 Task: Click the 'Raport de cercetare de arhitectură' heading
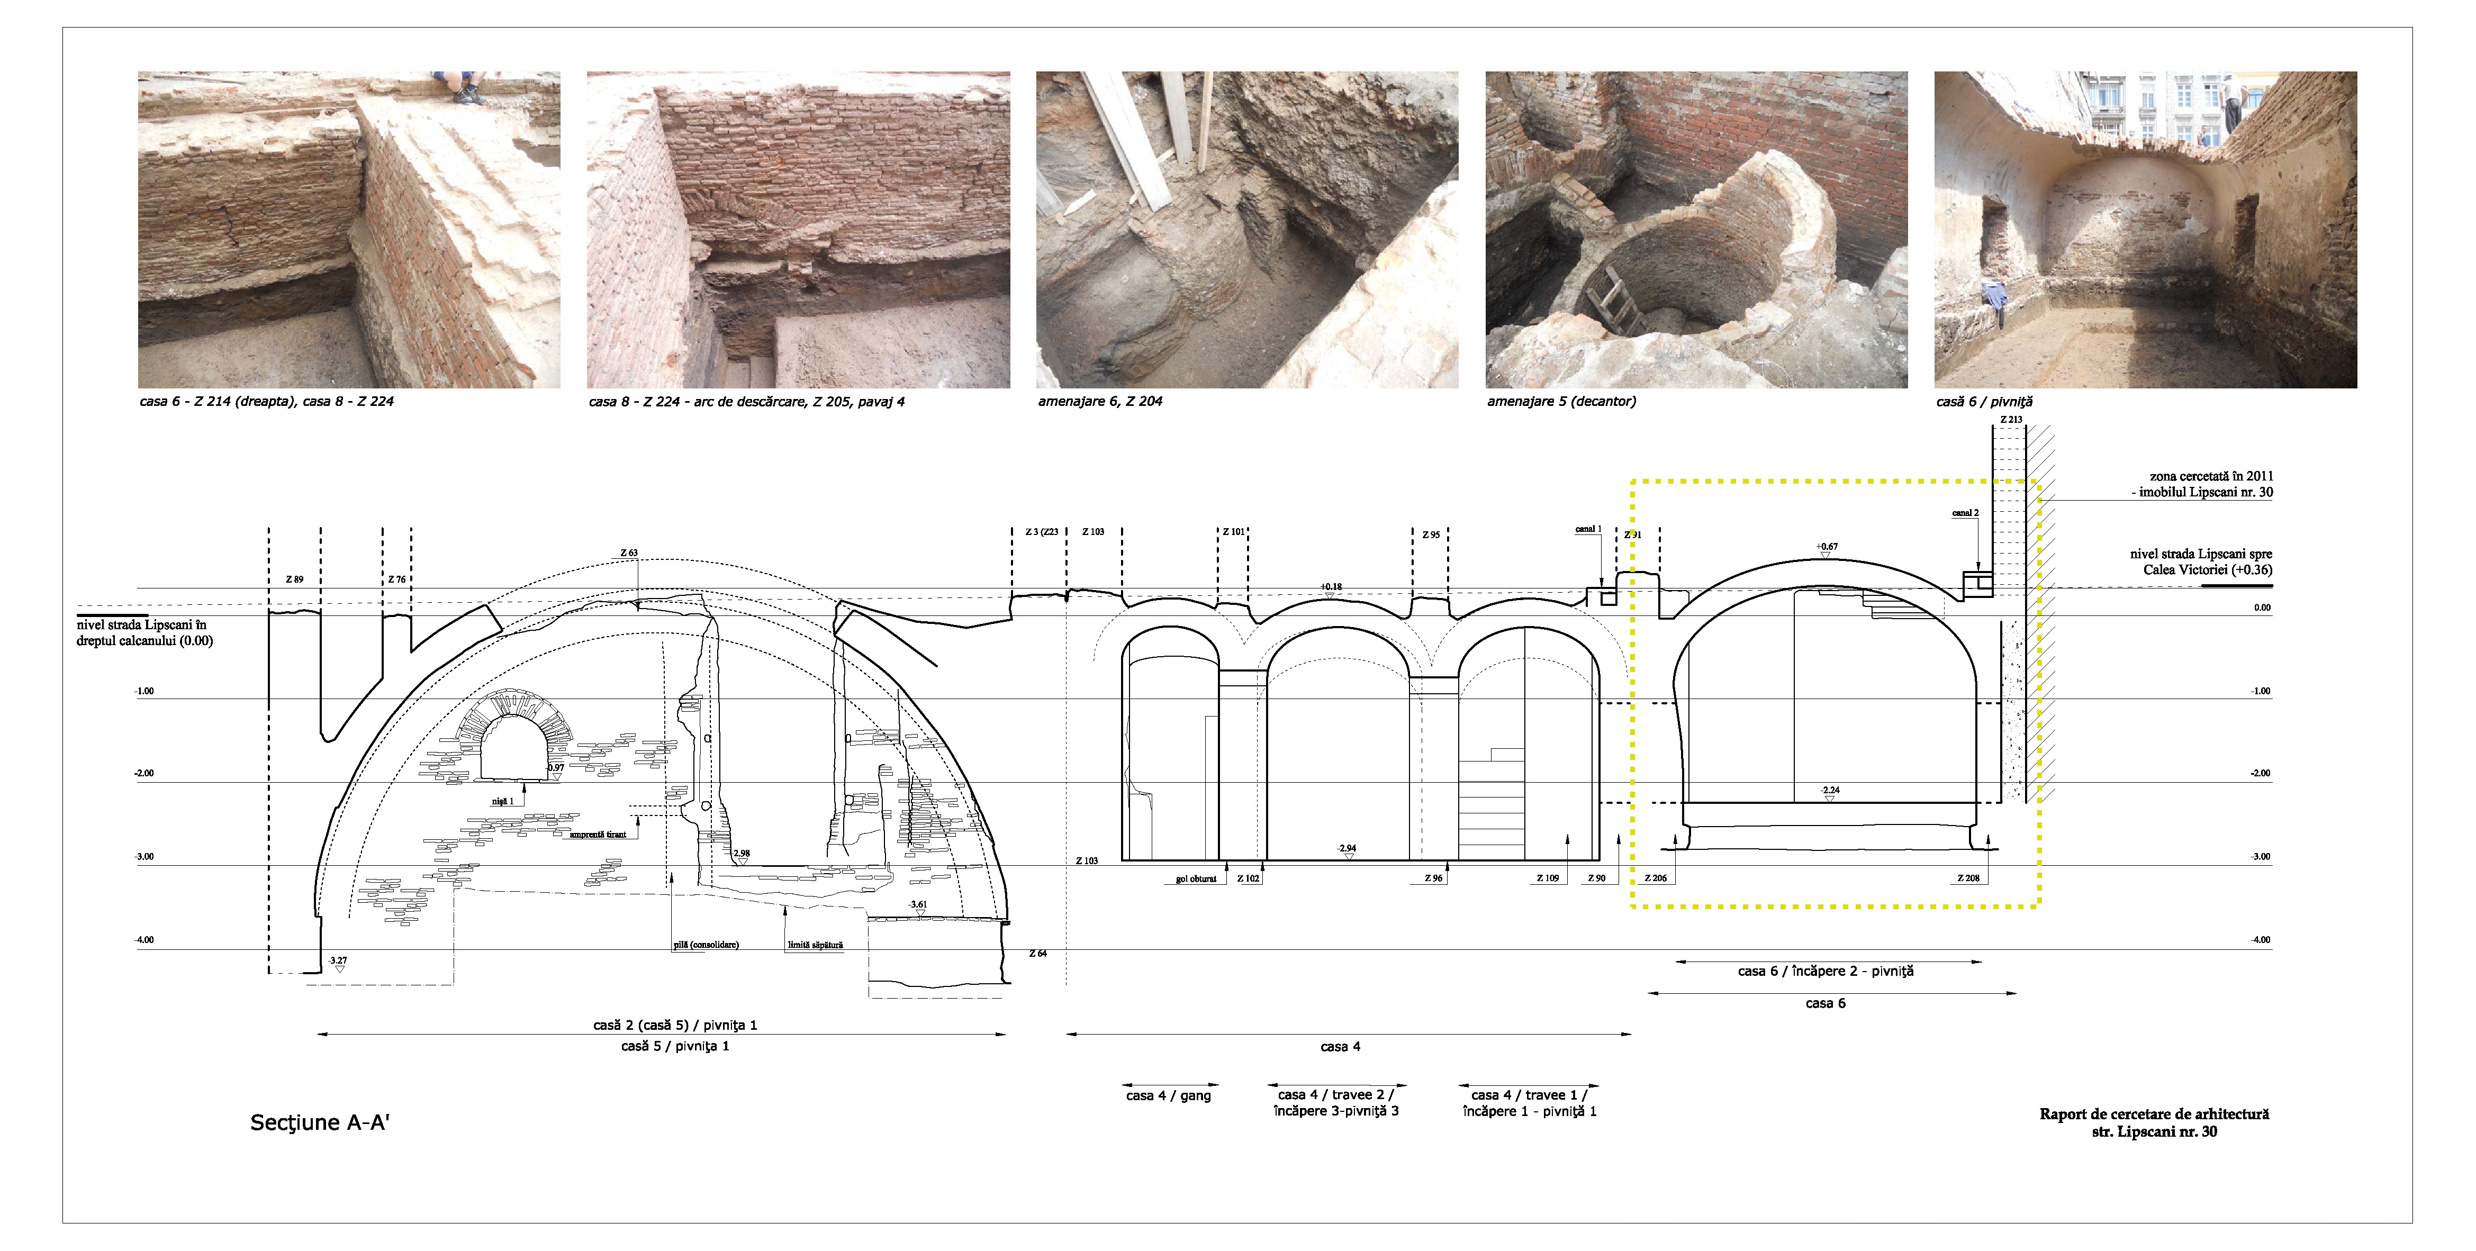point(2154,1113)
